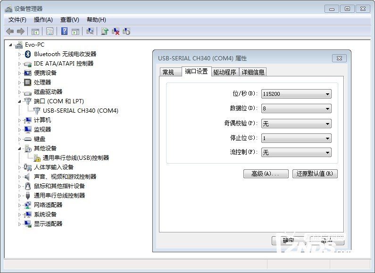This screenshot has width=375, height=273.
Task: Click the 取消 button in properties dialog
Action: (x=327, y=240)
